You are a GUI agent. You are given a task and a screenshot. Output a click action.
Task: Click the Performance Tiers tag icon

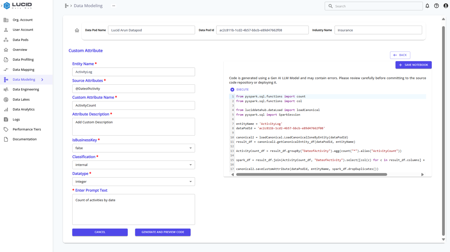6,129
